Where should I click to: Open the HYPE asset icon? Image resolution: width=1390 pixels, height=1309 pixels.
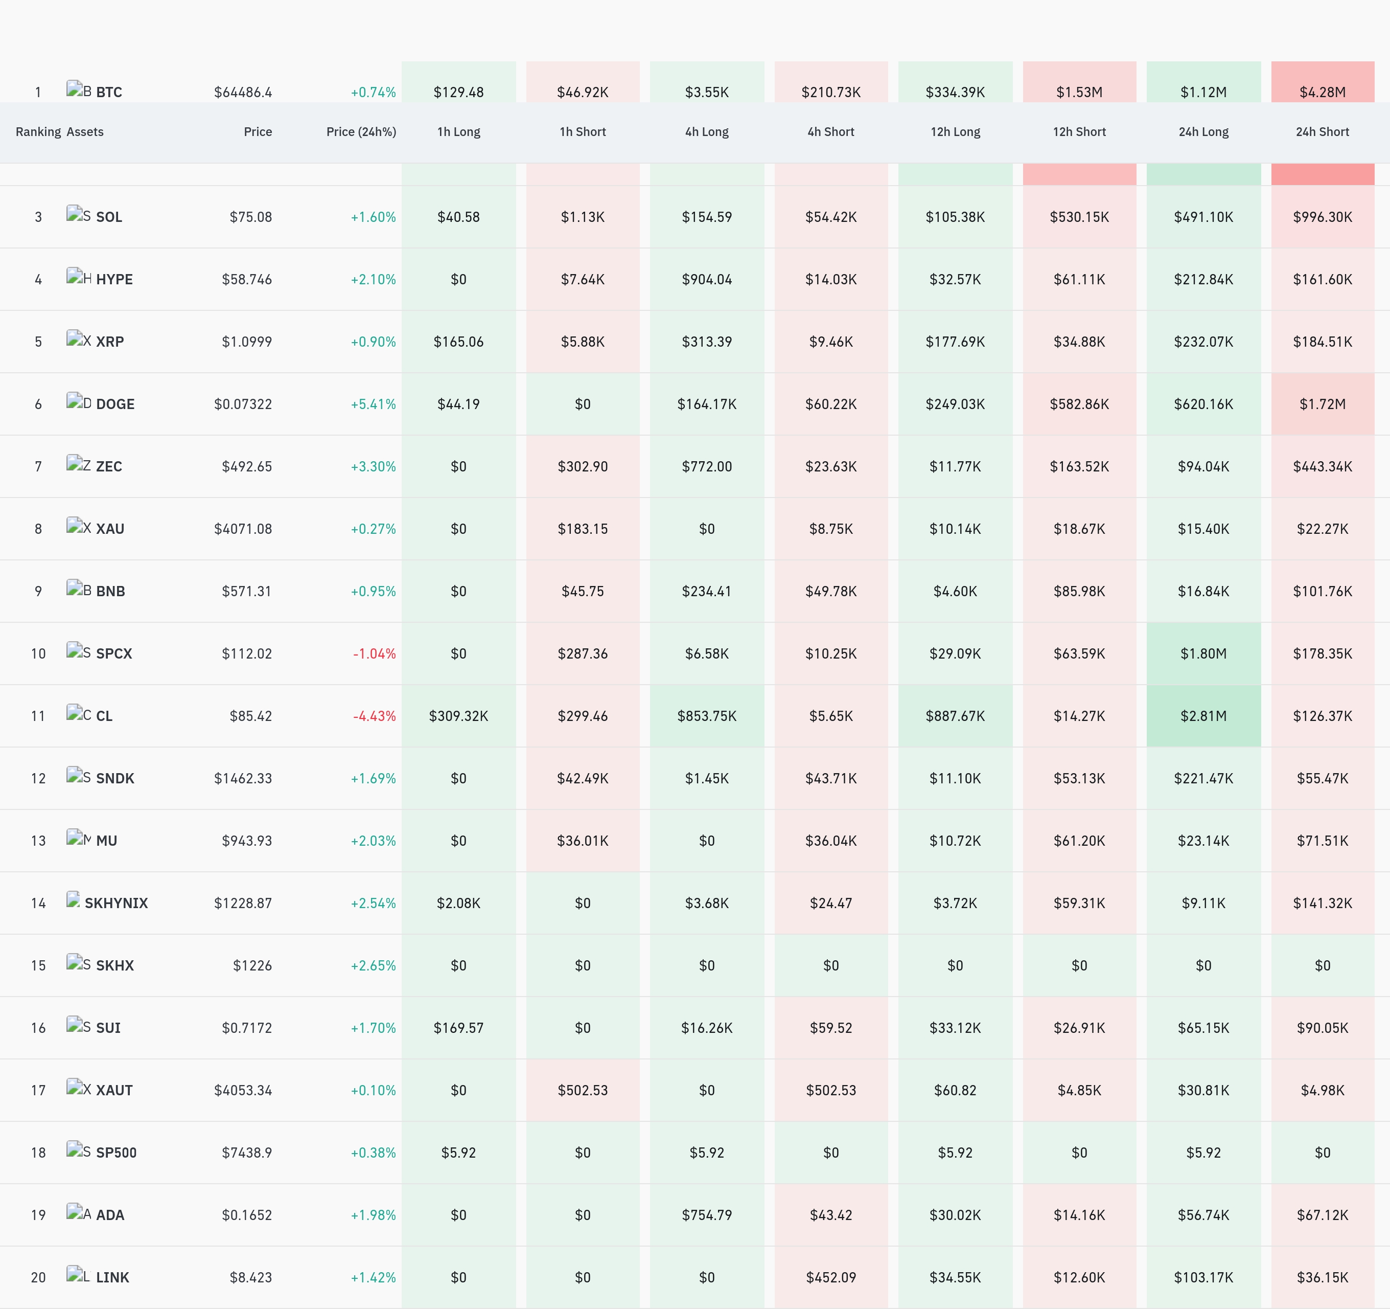pyautogui.click(x=79, y=276)
